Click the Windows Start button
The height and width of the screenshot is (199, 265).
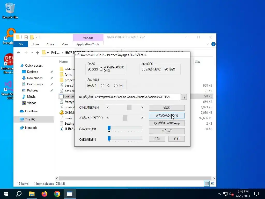[x=6, y=194]
